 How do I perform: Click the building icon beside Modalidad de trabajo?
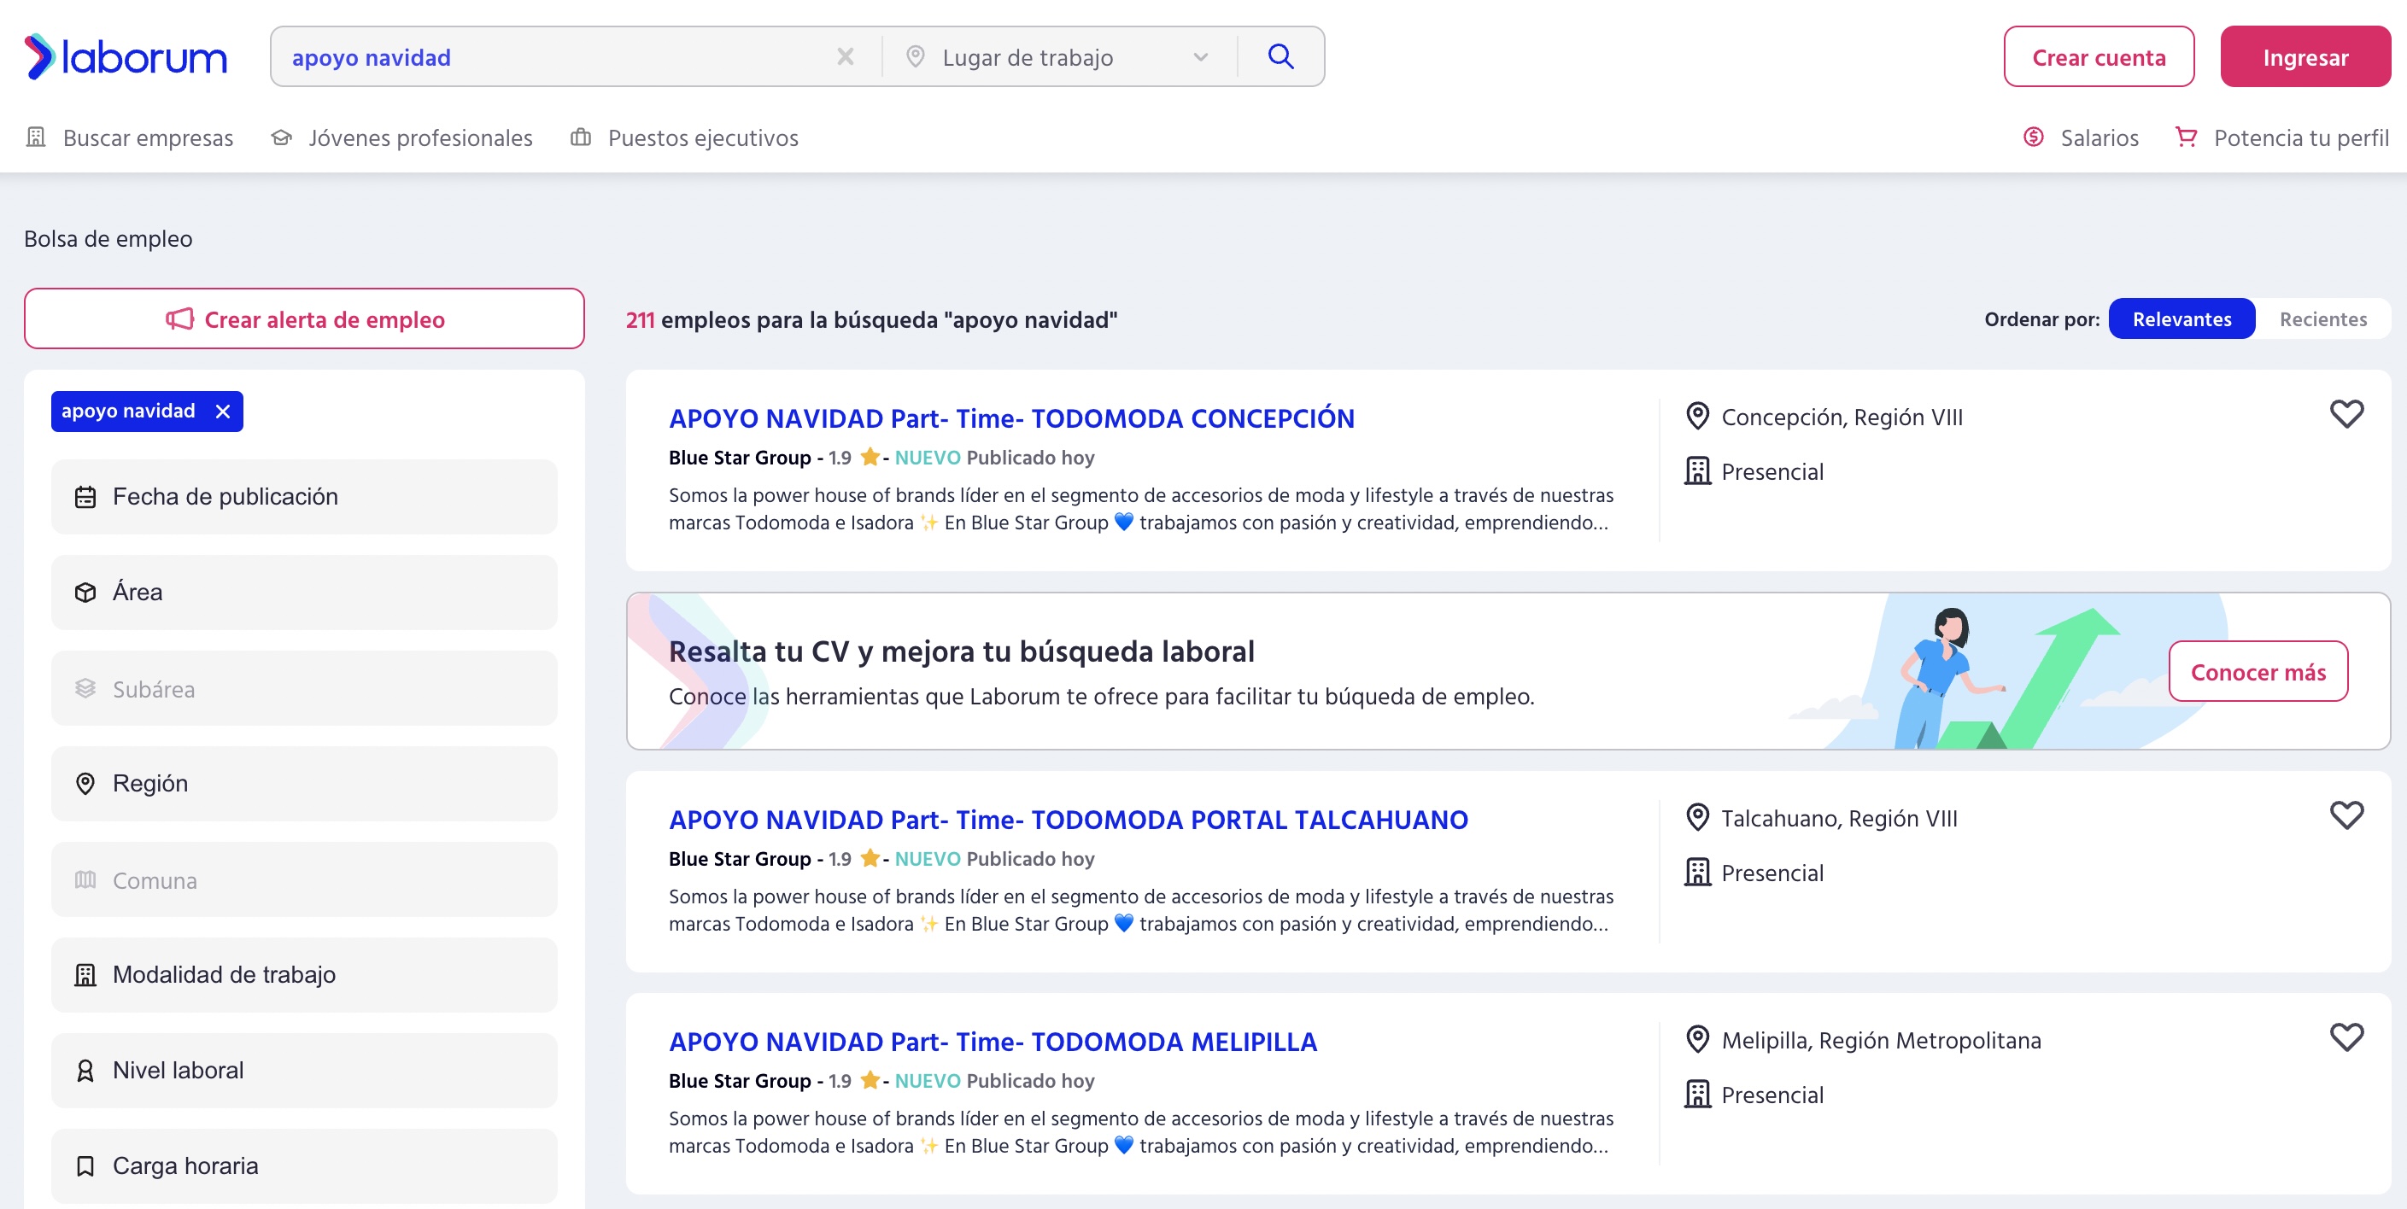[x=85, y=975]
